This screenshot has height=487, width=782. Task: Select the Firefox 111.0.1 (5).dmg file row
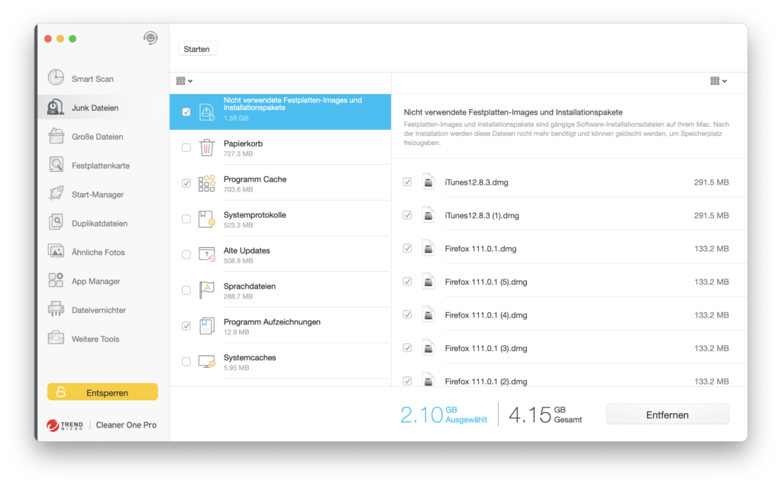(565, 282)
